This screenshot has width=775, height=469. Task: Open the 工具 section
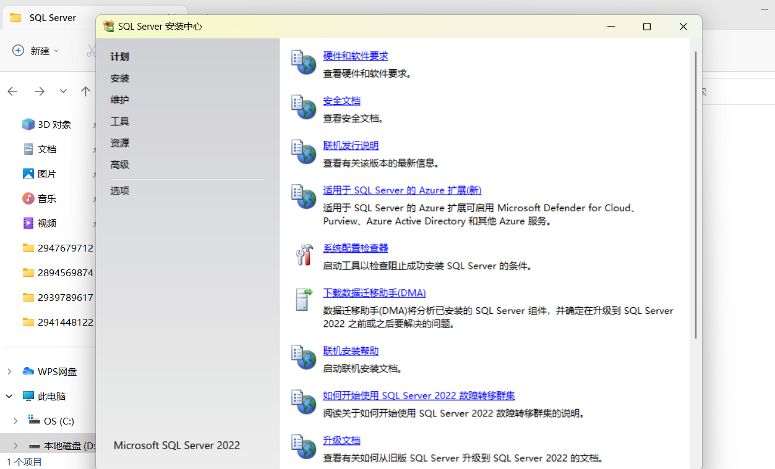pyautogui.click(x=119, y=121)
